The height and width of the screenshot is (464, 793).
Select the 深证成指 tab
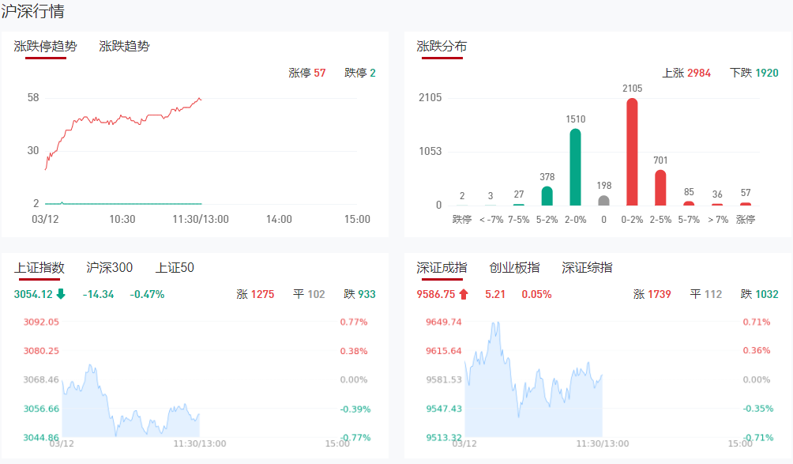pyautogui.click(x=442, y=268)
